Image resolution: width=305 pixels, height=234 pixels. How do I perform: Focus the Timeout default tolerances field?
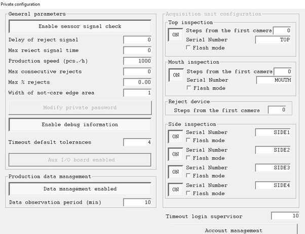(138, 142)
